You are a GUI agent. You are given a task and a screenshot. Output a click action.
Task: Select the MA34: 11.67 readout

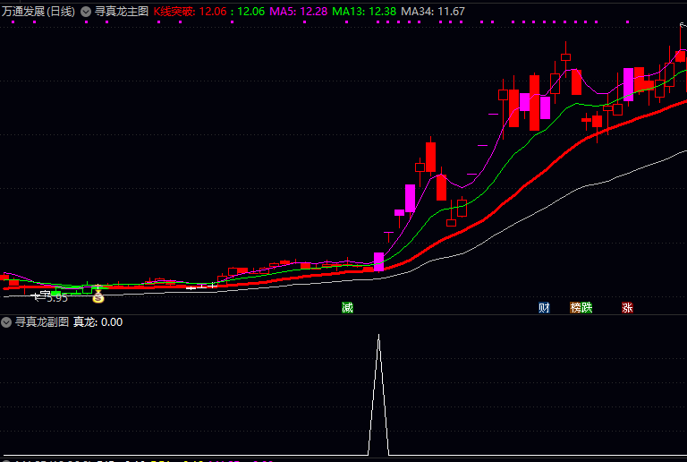click(x=433, y=12)
